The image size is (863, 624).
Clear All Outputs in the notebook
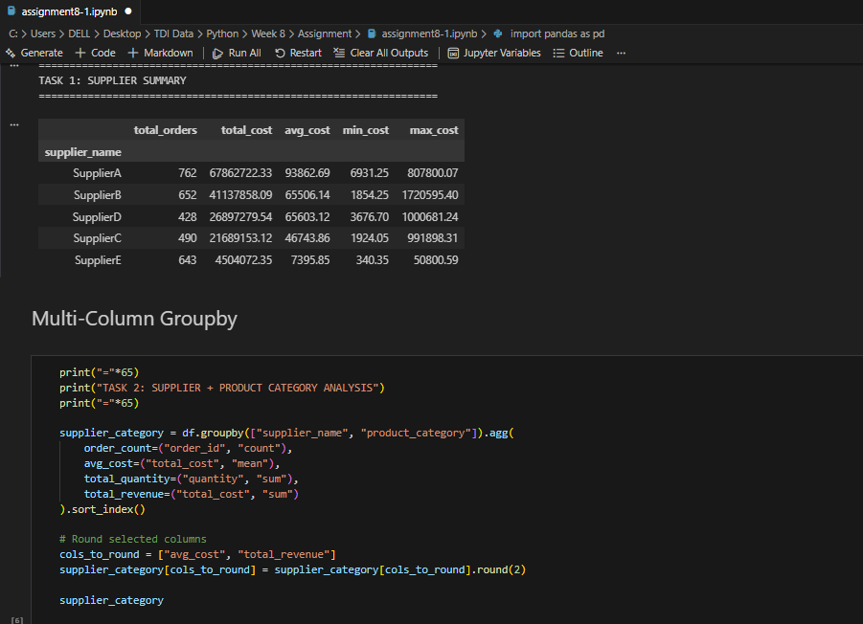381,54
